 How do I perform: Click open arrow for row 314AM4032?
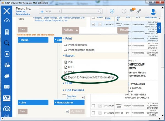[x=100, y=24]
